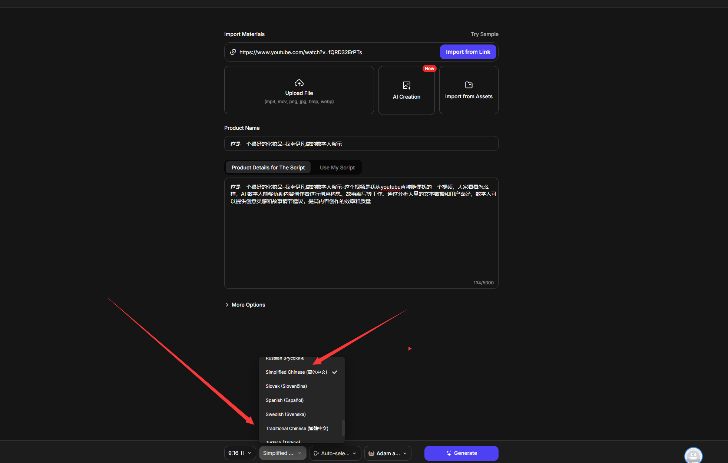Screen dimensions: 728x463
Task: Click the sparkle icon on Generate button
Action: [x=449, y=453]
